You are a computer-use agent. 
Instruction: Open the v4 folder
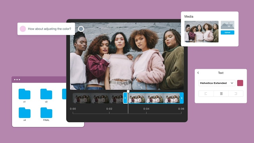point(24,113)
